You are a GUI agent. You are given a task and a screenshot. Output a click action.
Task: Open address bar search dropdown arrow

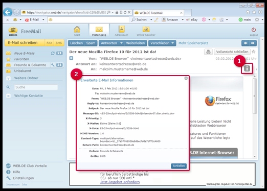[x=113, y=12]
